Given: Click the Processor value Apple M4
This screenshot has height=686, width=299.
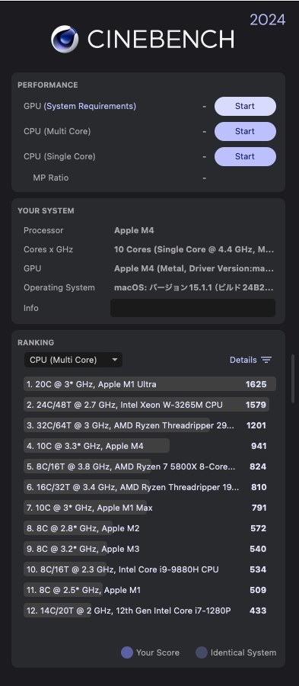Looking at the screenshot, I should pyautogui.click(x=134, y=230).
